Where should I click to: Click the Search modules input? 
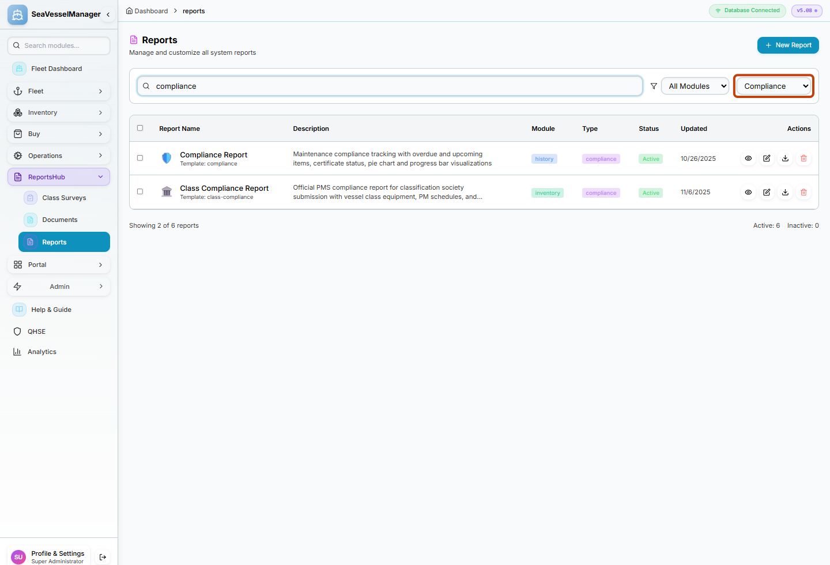(x=59, y=46)
